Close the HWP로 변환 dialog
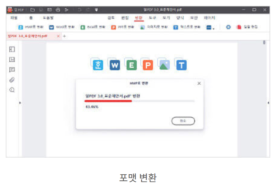 pyautogui.click(x=199, y=83)
